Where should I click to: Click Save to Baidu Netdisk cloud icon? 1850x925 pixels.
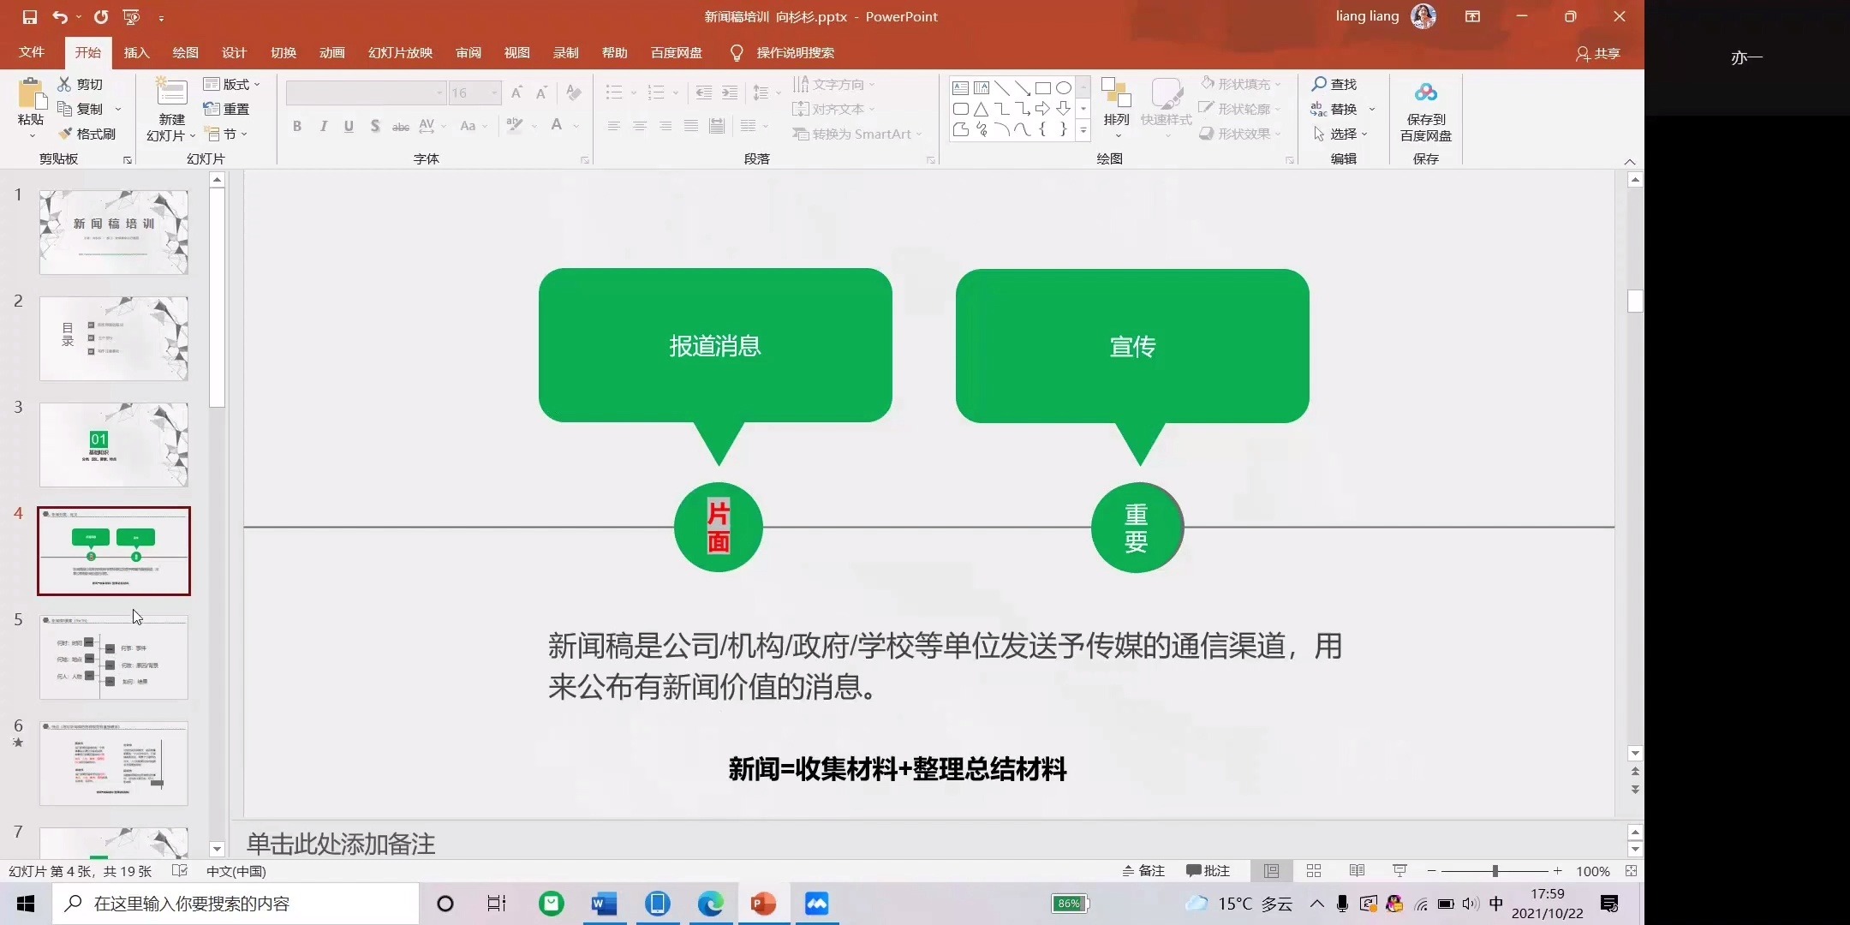1425,92
